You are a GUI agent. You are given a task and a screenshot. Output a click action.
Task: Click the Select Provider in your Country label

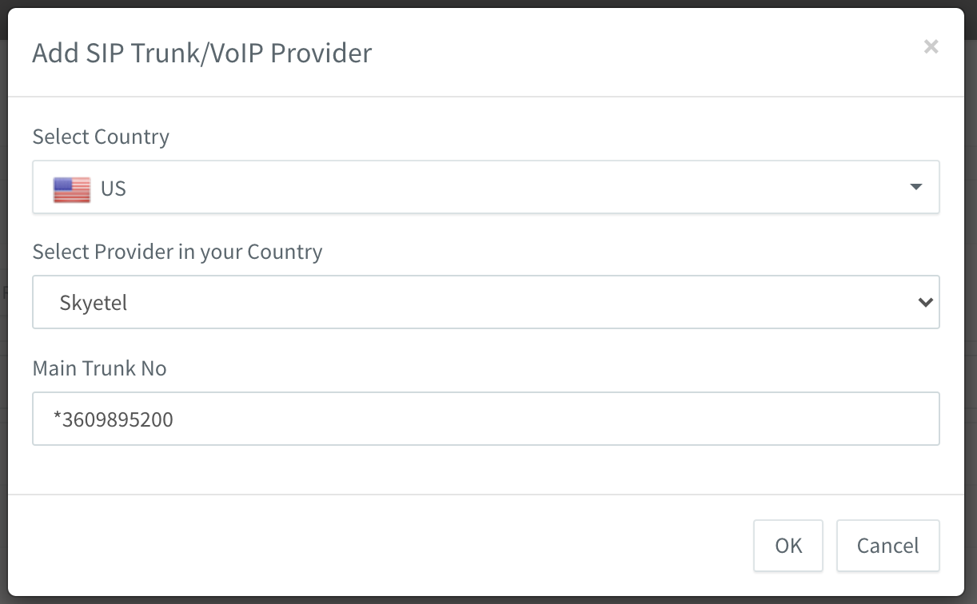coord(177,252)
